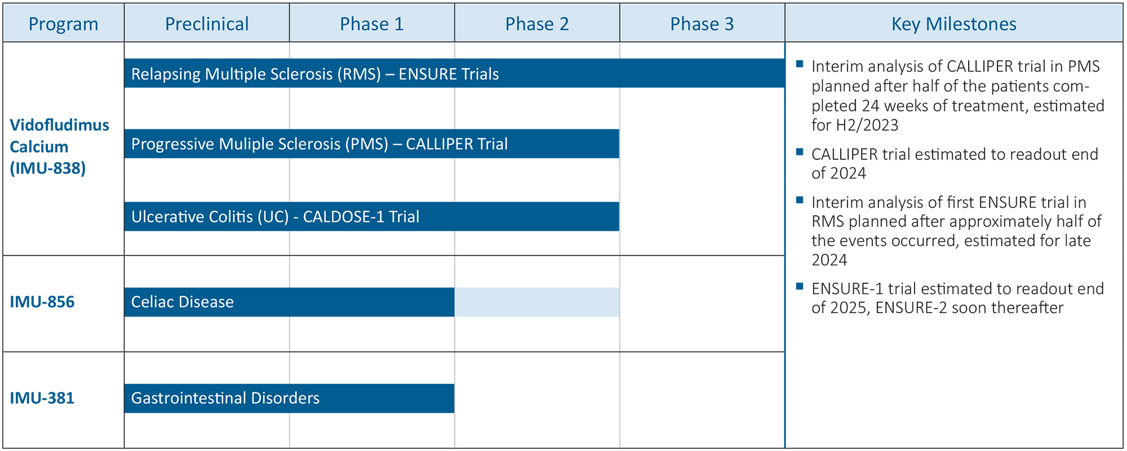Image resolution: width=1127 pixels, height=451 pixels.
Task: Open the IMU-856 program label
Action: point(42,302)
